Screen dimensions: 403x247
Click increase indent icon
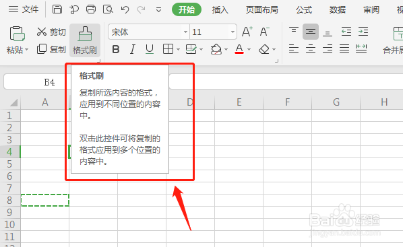click(x=363, y=32)
